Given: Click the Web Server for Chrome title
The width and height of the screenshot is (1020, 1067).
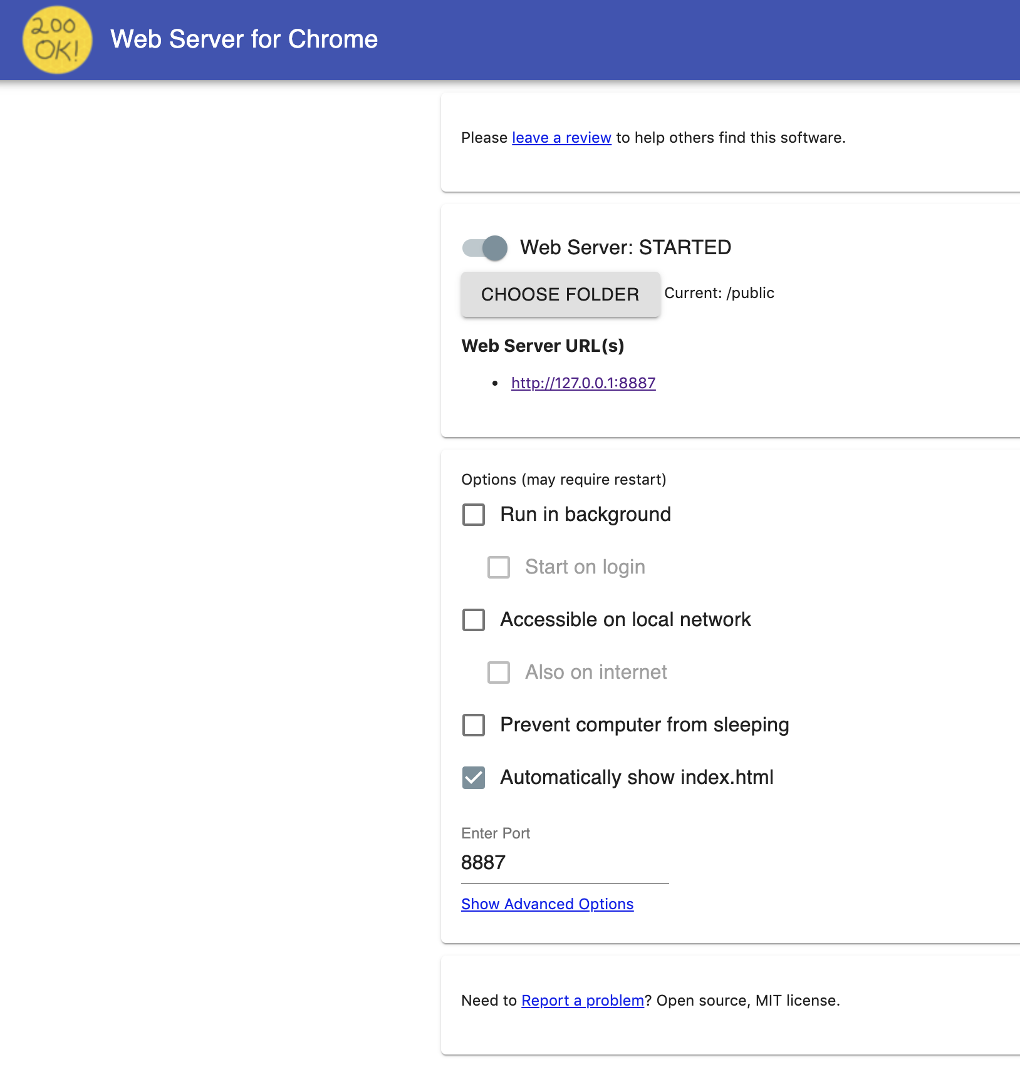Looking at the screenshot, I should (x=244, y=39).
